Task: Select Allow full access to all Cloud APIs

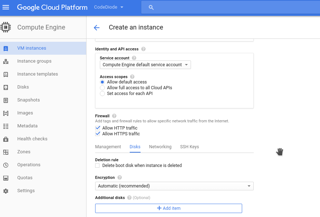Action: point(102,87)
